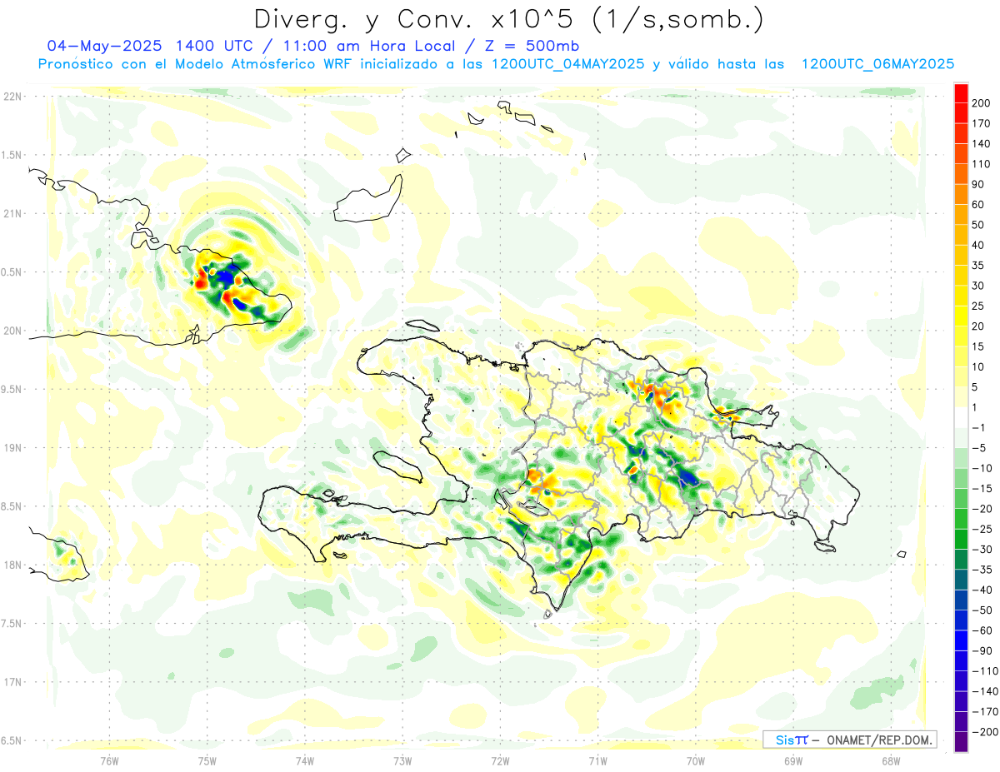1000x772 pixels.
Task: Click the '19N' latitude label
Action: (12, 448)
